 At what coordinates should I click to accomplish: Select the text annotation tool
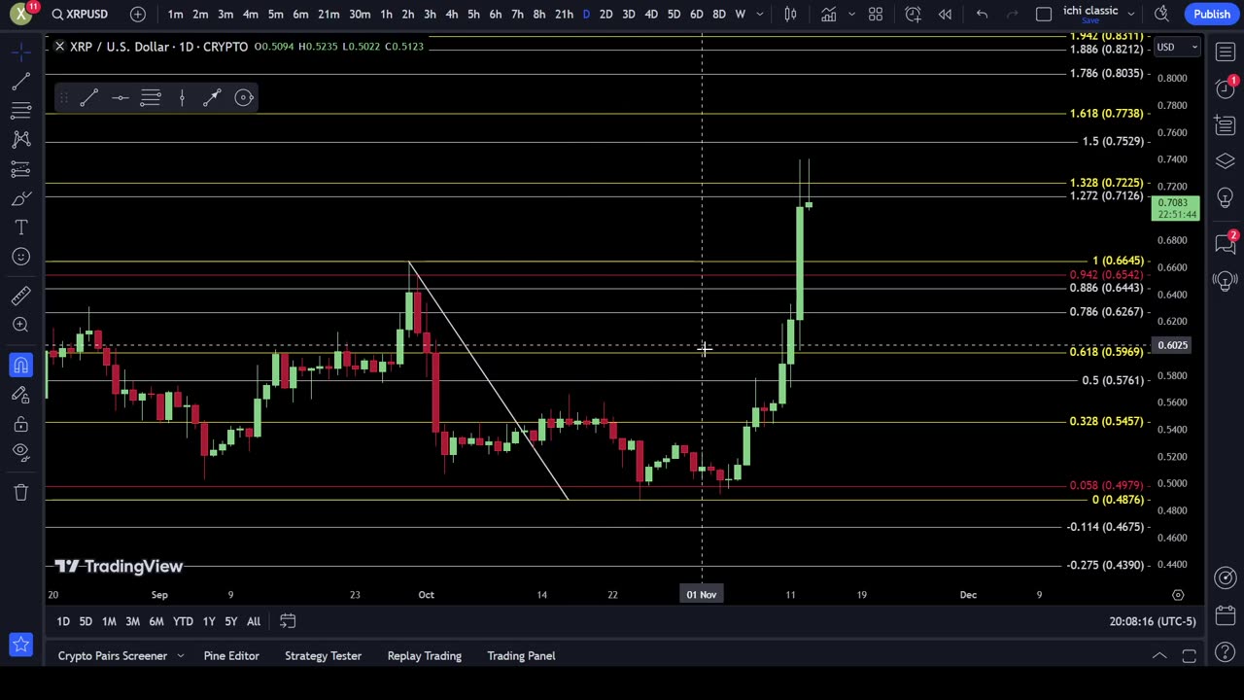[20, 227]
